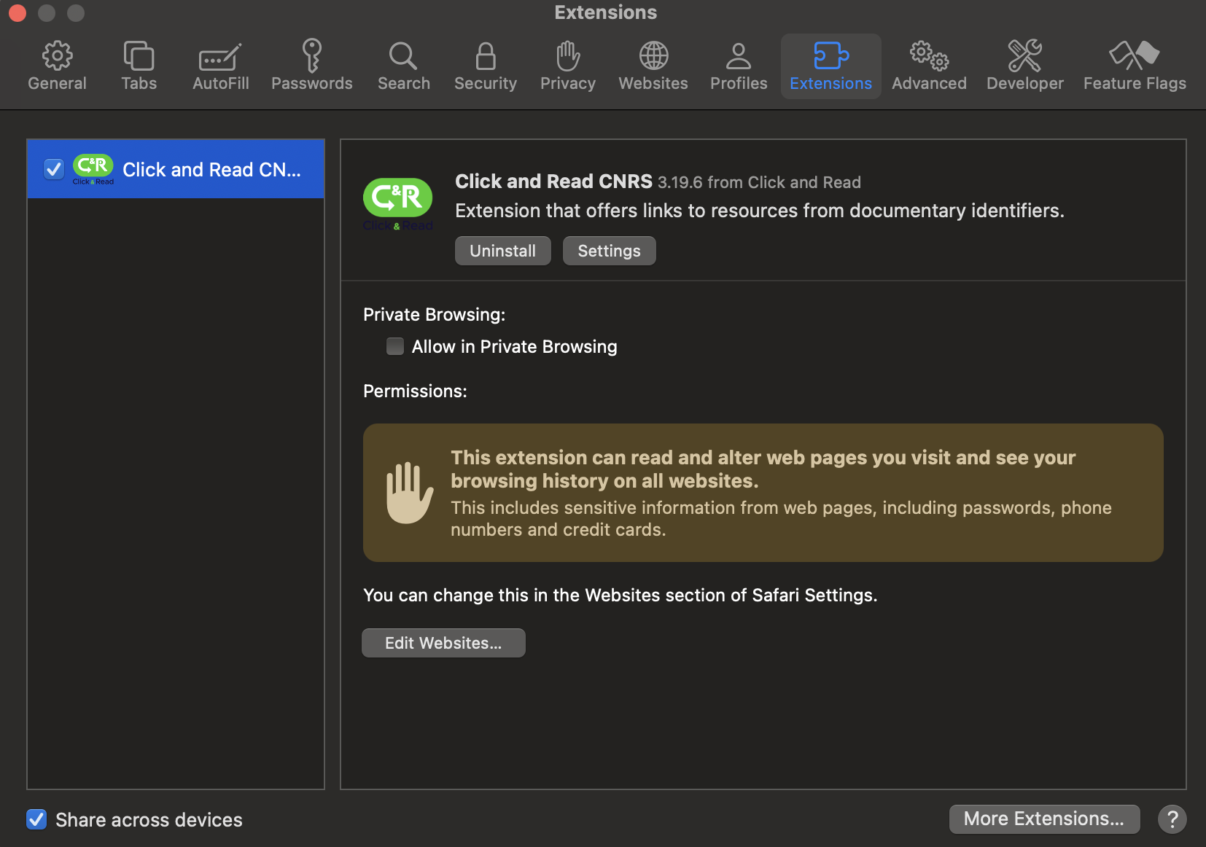
Task: Click the sidebar Click and Read small icon
Action: [x=93, y=170]
